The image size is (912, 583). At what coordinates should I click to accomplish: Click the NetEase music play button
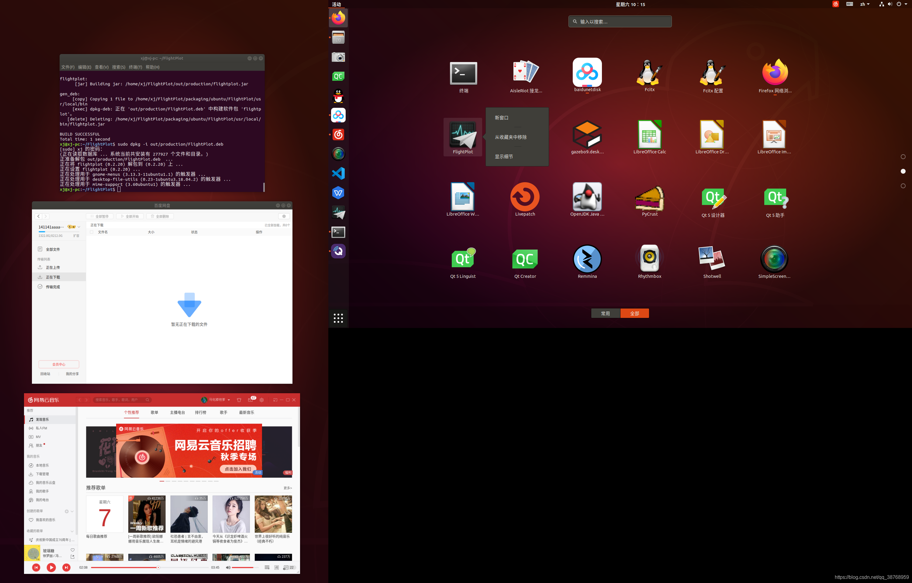point(51,567)
